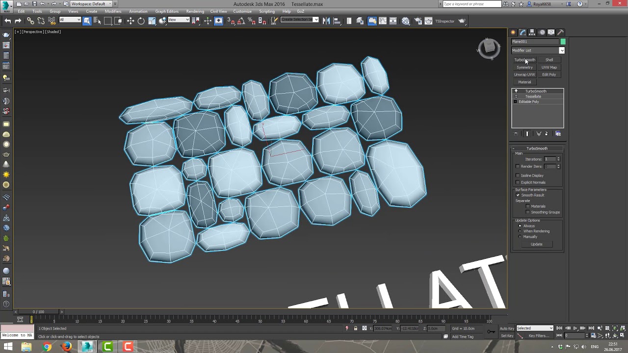Open the Align tool

[337, 21]
